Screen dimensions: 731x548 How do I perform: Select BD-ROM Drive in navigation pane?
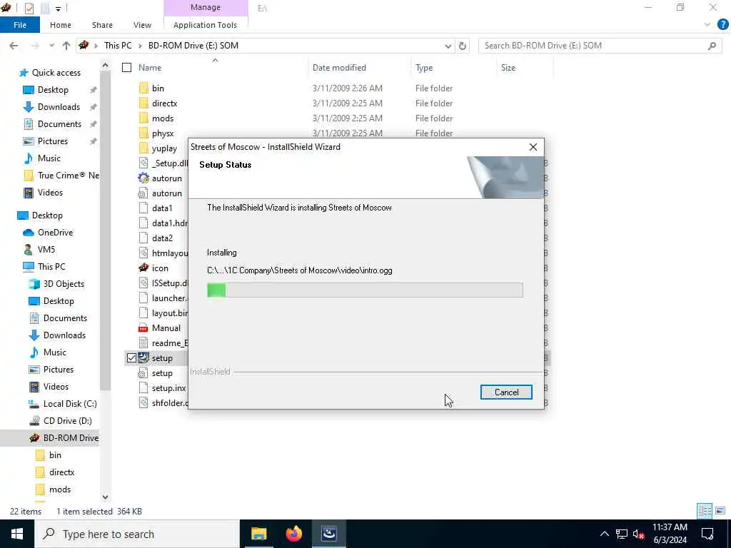click(71, 438)
